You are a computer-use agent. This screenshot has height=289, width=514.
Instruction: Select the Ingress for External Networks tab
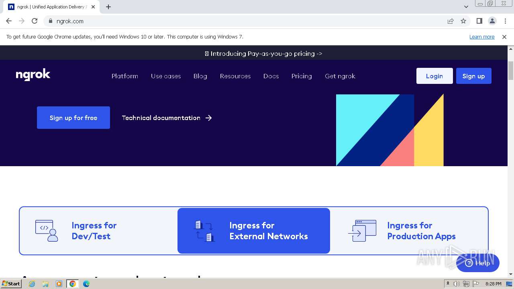(254, 231)
